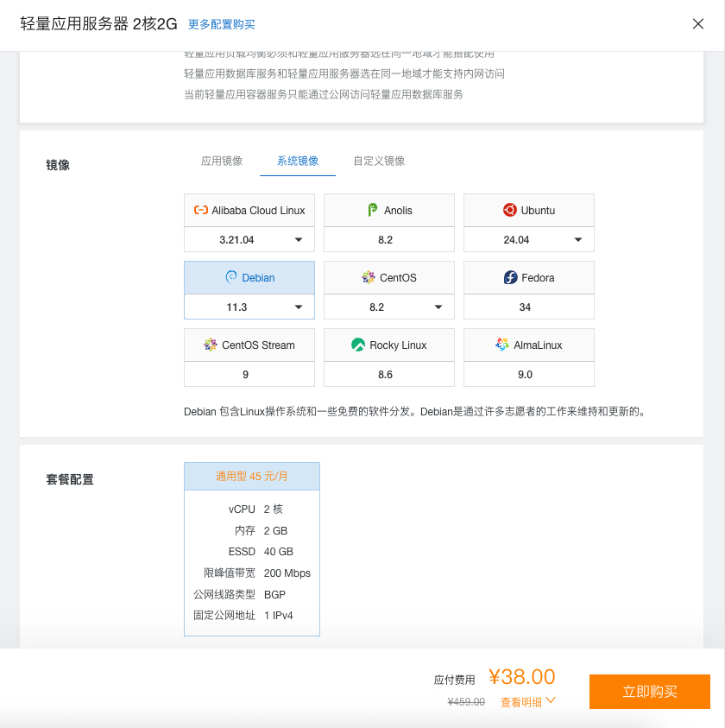
Task: Select the Fedora logo icon
Action: pyautogui.click(x=510, y=277)
